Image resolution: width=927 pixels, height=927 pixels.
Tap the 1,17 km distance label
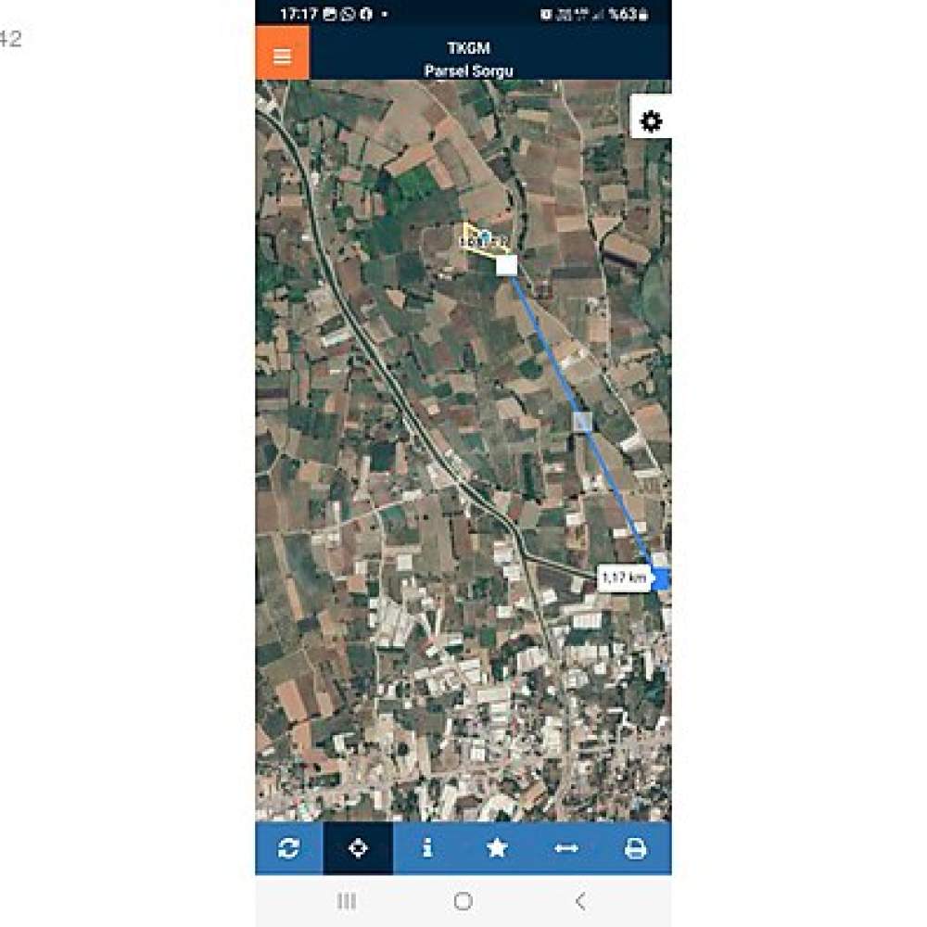coord(624,578)
